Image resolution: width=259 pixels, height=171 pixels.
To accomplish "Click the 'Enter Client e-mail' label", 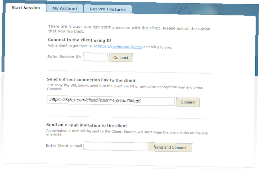I will click(64, 146).
